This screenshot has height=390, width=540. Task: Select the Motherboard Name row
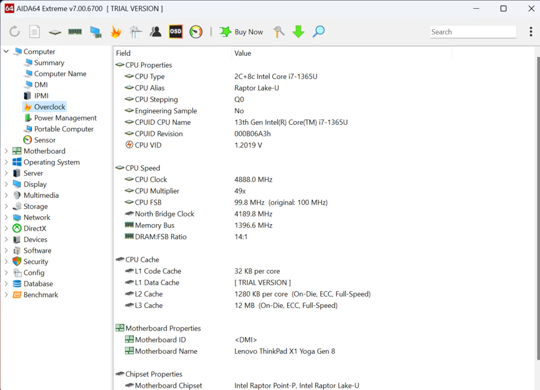point(282,351)
